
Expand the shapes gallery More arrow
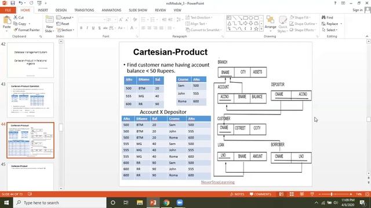click(261, 29)
